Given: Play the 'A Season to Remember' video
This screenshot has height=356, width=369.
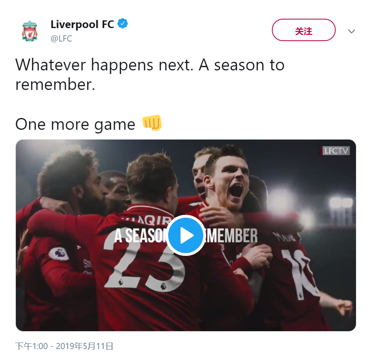Looking at the screenshot, I should tap(185, 235).
